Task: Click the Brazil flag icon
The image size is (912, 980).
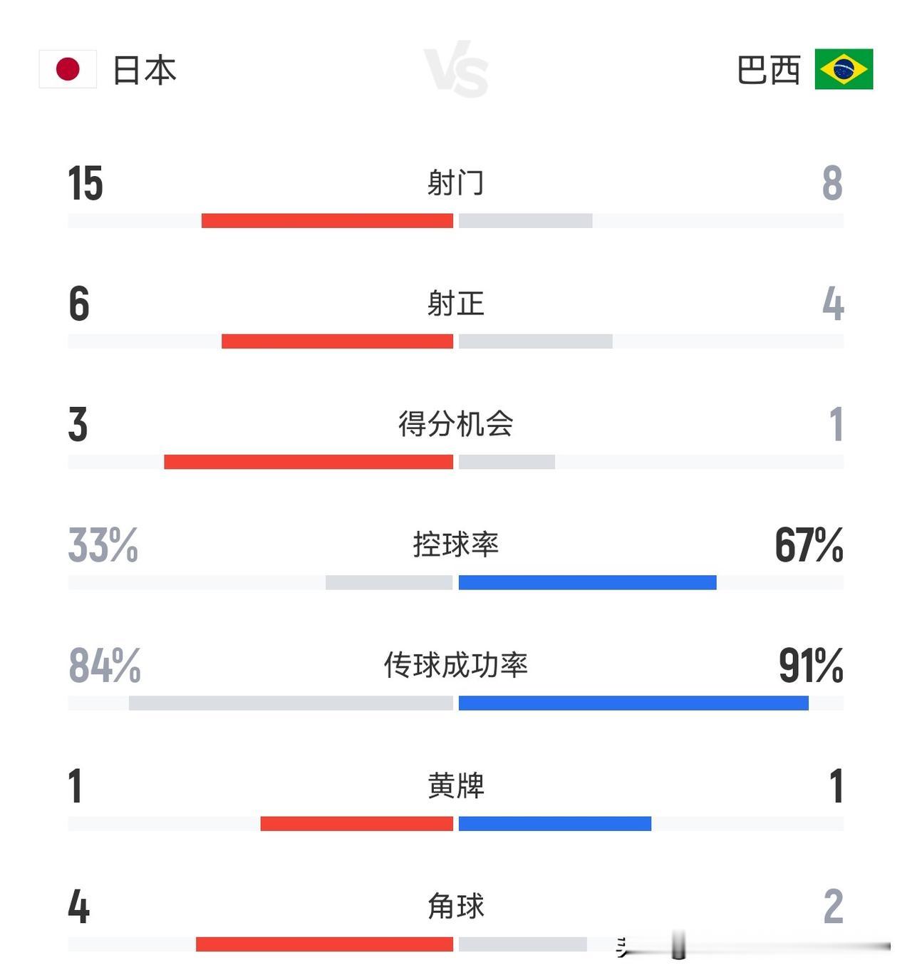Action: [x=844, y=69]
